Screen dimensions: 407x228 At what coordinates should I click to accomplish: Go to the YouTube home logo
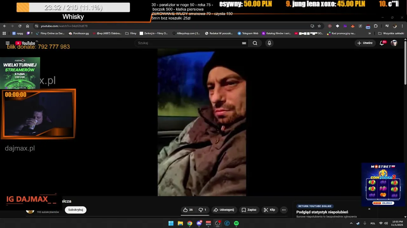25,43
